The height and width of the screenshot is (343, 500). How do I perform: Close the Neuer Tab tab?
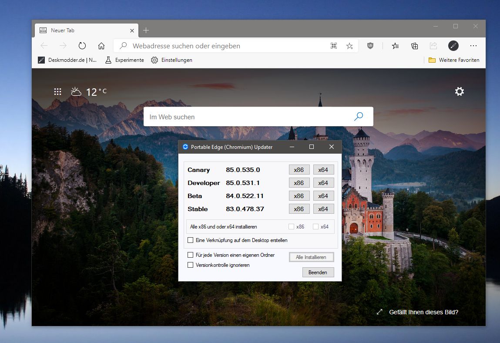132,30
